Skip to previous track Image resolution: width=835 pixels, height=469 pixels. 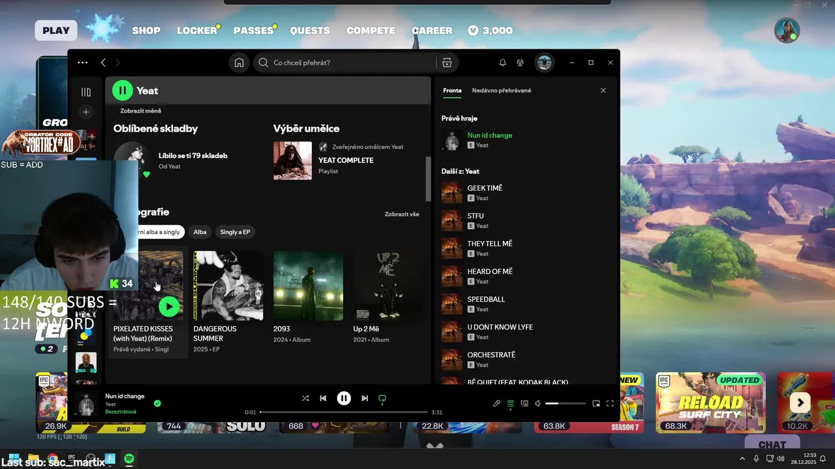(x=323, y=398)
